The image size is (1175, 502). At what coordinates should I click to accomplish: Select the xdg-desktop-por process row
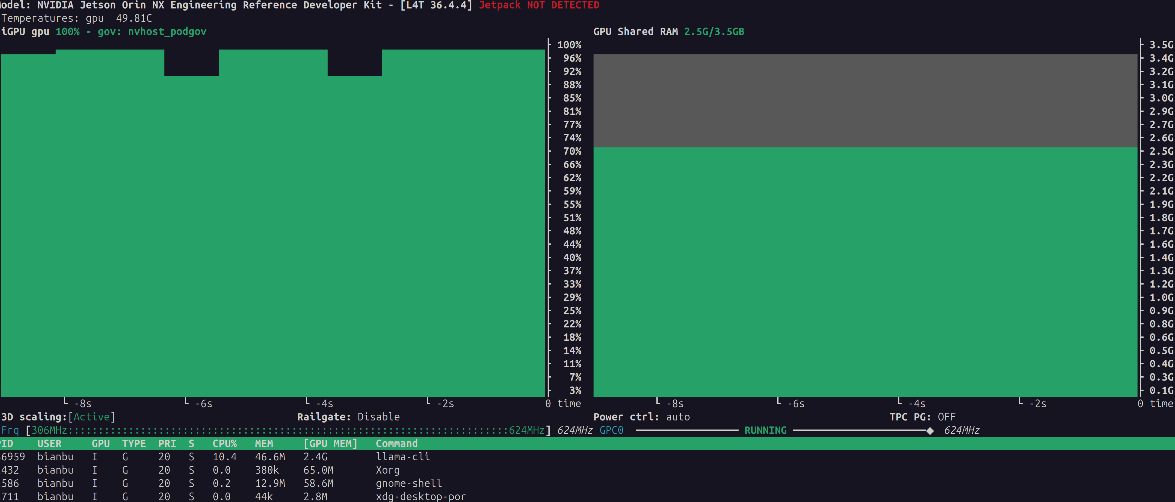tap(420, 497)
